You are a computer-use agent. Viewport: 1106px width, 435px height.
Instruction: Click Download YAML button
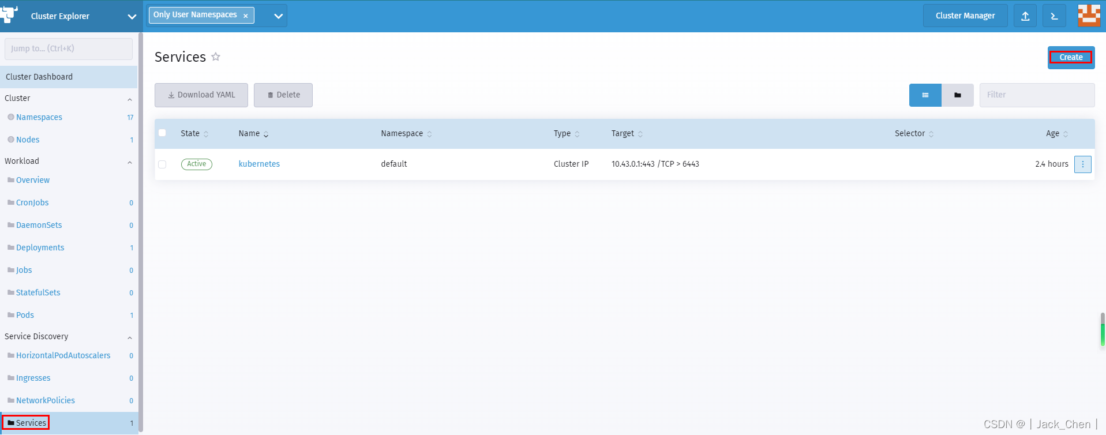tap(201, 95)
